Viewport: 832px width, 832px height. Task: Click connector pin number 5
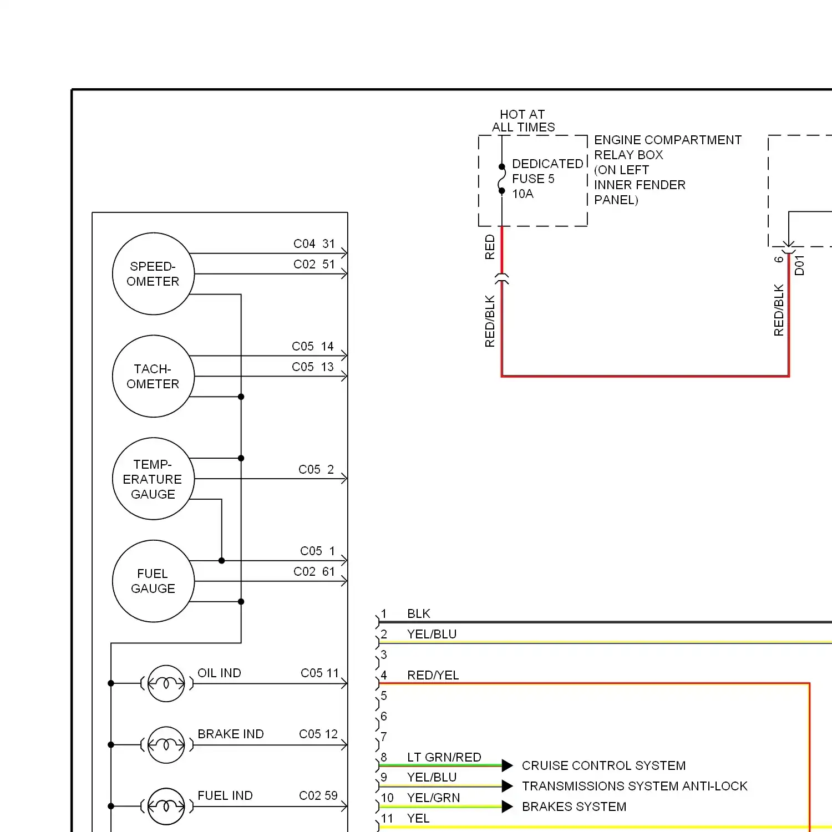(x=384, y=696)
